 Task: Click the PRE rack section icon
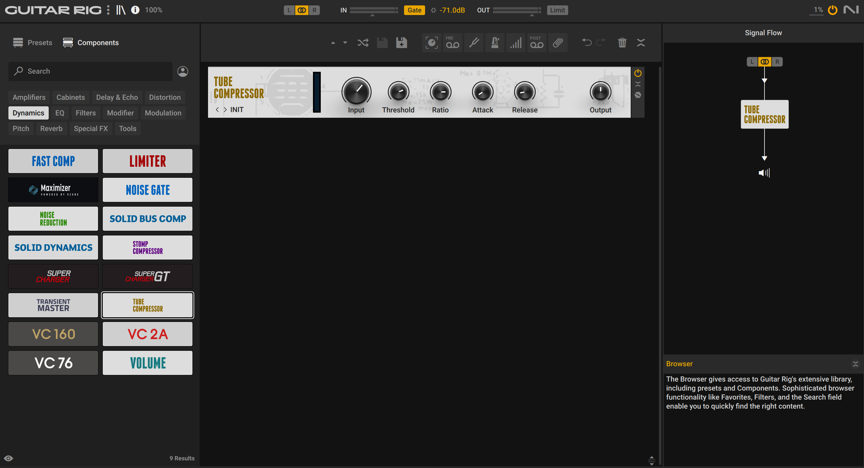click(x=452, y=42)
